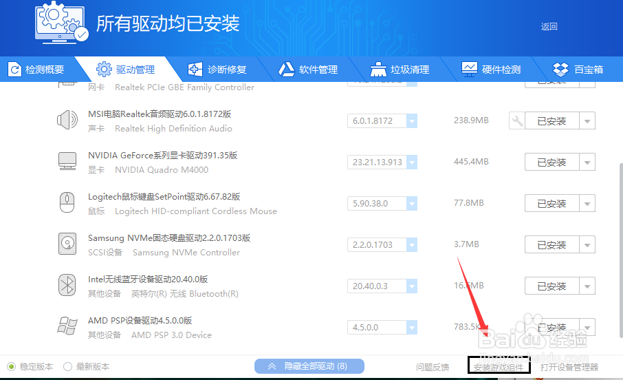Expand arrow beside 已安装 for Realtek audio
Screen dimensions: 623x380
point(587,120)
